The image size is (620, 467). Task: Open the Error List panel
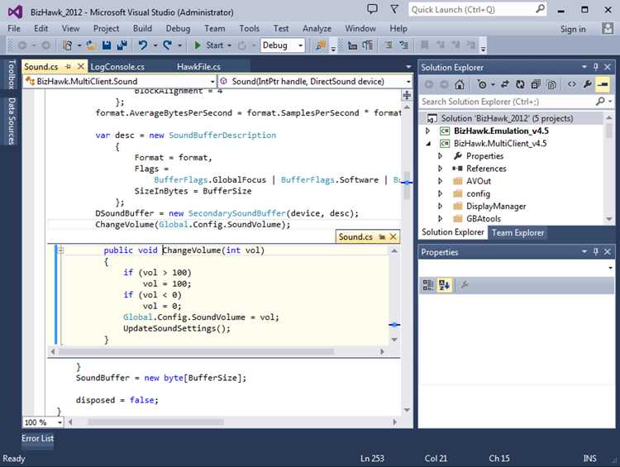pos(37,439)
